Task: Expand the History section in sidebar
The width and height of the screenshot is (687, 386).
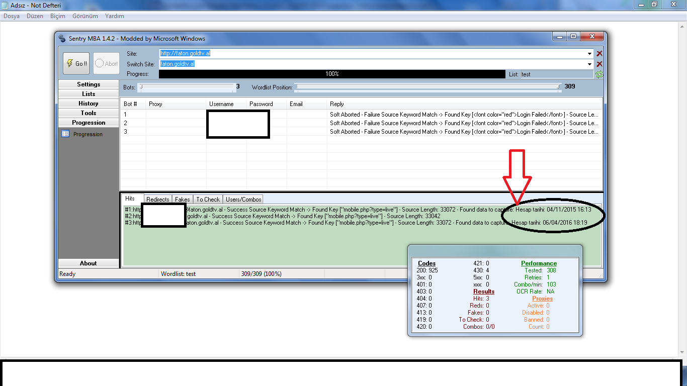Action: tap(89, 104)
